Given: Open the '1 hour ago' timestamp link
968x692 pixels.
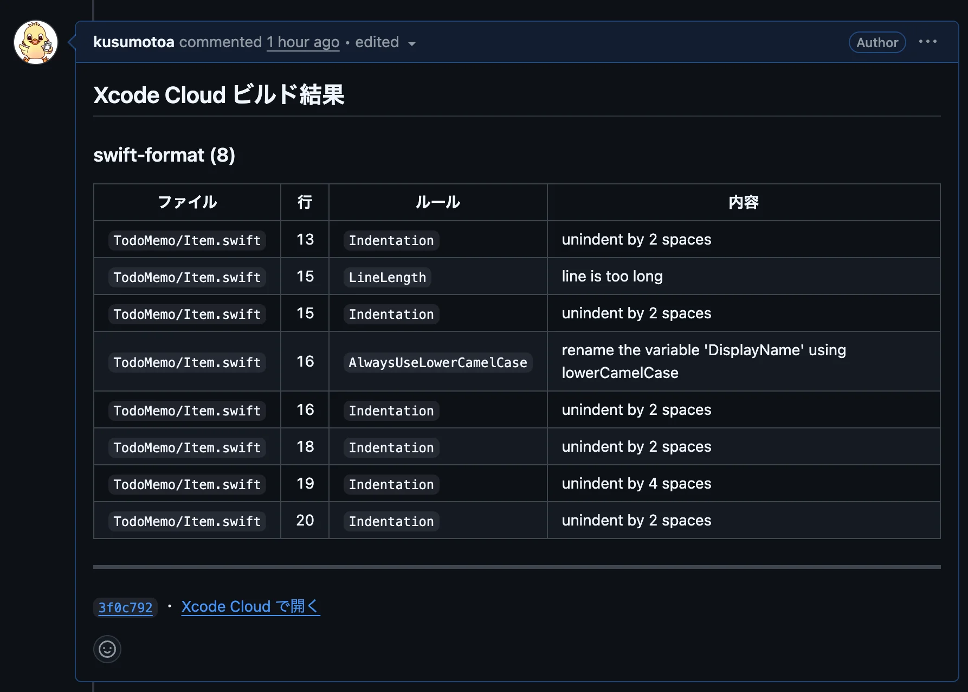Looking at the screenshot, I should tap(303, 42).
